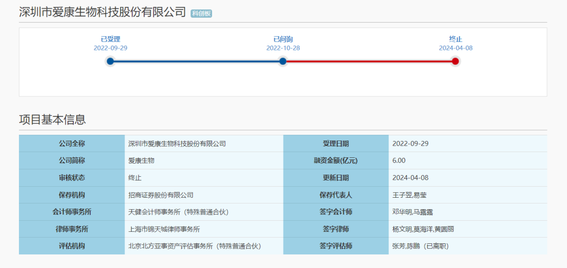Click the 已问询 timeline dot
The width and height of the screenshot is (567, 268).
283,61
